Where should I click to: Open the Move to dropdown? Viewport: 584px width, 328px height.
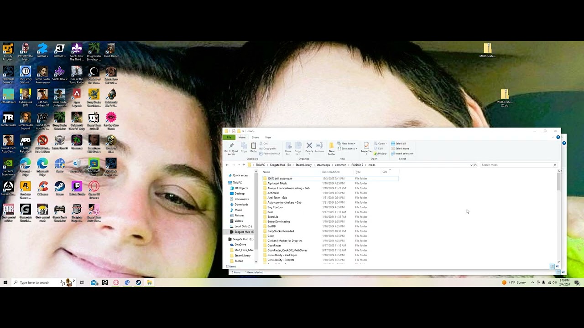288,149
